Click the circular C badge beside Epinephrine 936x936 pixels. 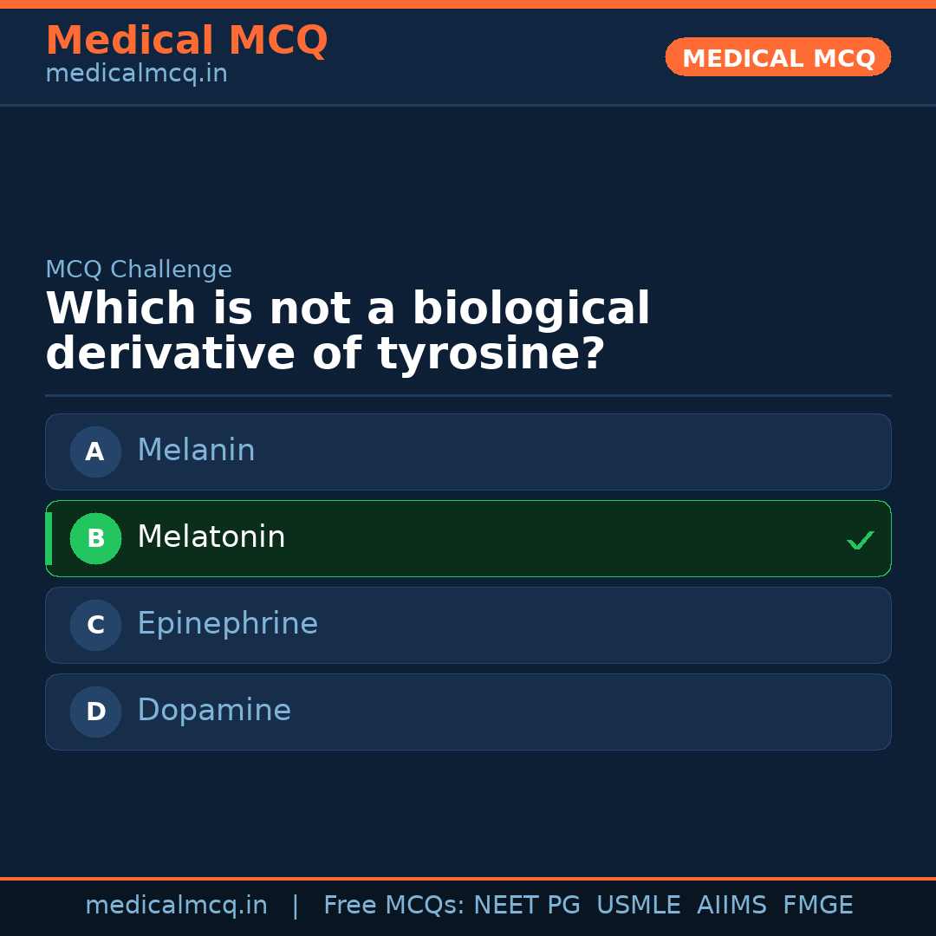click(94, 625)
